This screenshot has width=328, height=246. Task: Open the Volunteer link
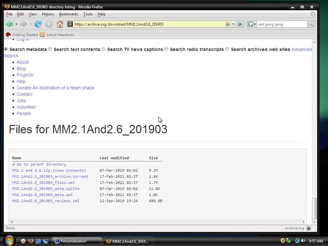click(26, 107)
